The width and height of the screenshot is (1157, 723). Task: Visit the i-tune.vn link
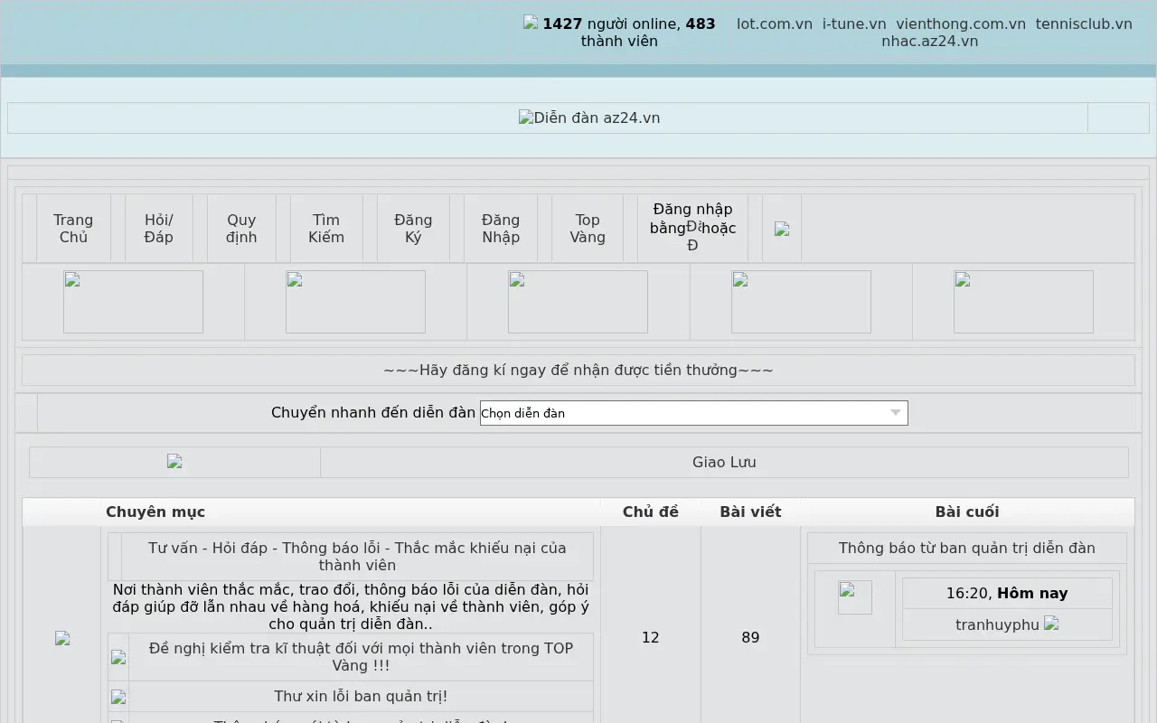854,23
